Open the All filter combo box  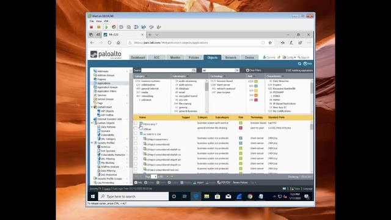coord(221,70)
